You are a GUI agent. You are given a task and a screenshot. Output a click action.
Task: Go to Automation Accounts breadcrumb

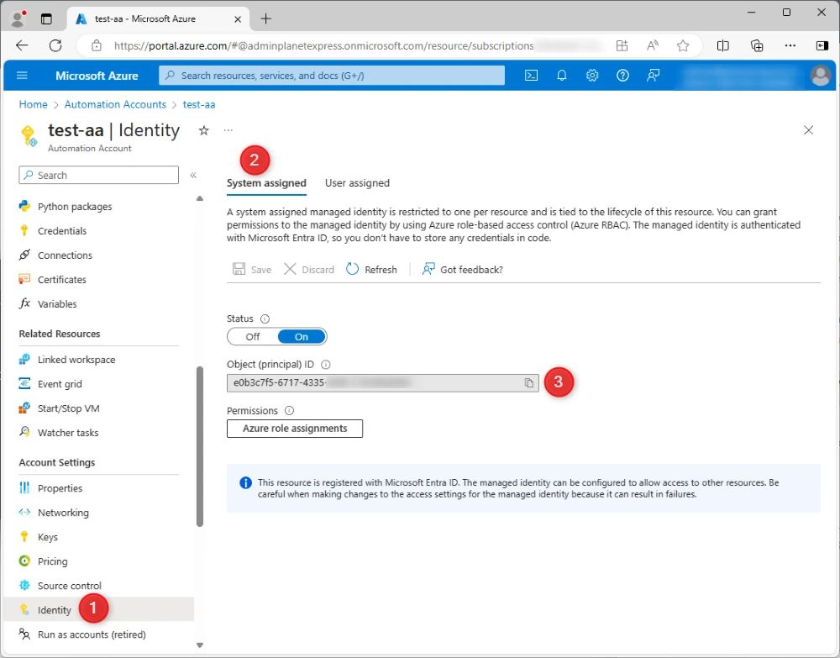click(115, 104)
